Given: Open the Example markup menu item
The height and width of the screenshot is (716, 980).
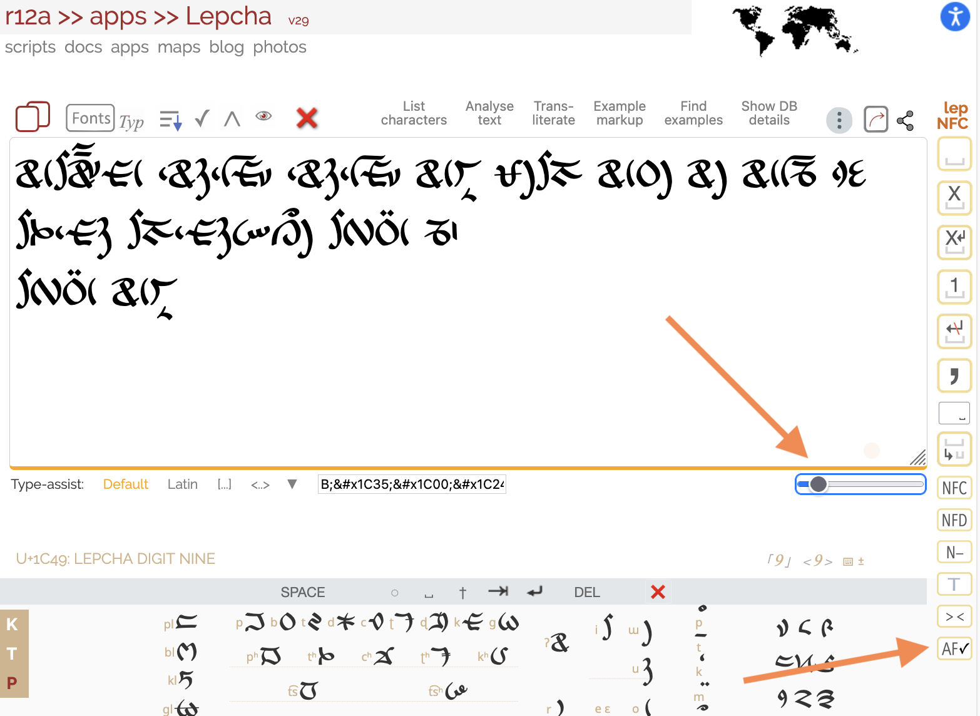Looking at the screenshot, I should 620,113.
